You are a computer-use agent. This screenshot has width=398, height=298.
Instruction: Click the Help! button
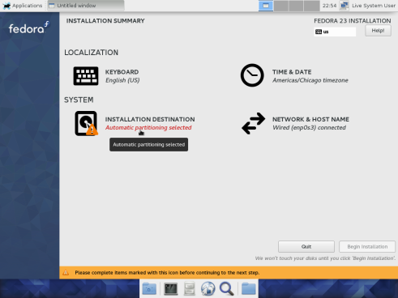tap(378, 31)
